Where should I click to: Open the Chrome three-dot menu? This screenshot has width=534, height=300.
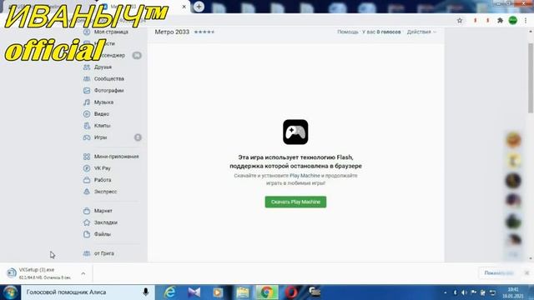[526, 20]
